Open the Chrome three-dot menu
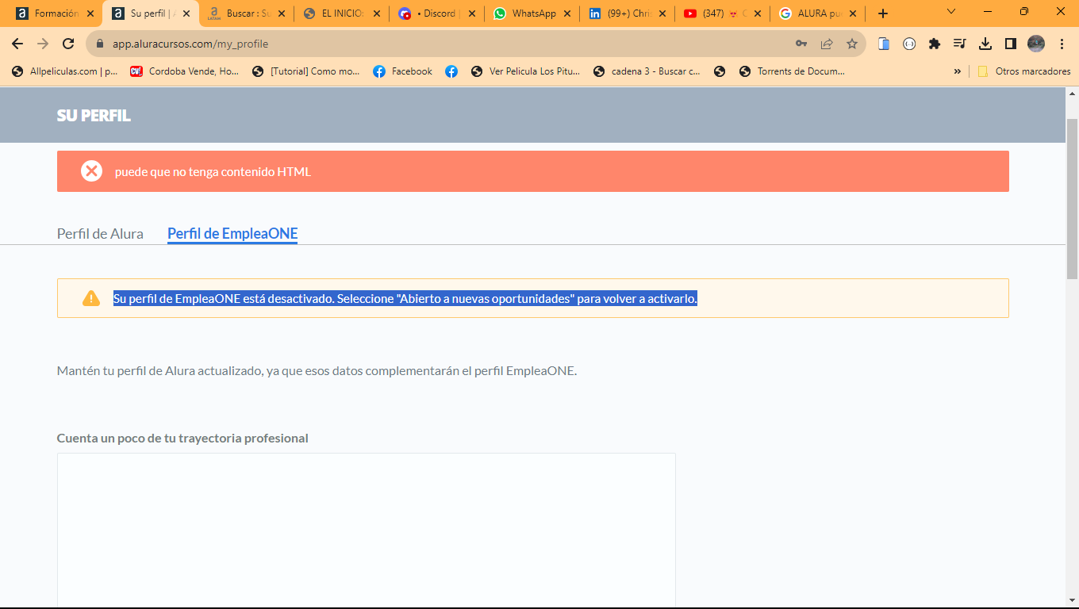The height and width of the screenshot is (609, 1079). tap(1062, 44)
